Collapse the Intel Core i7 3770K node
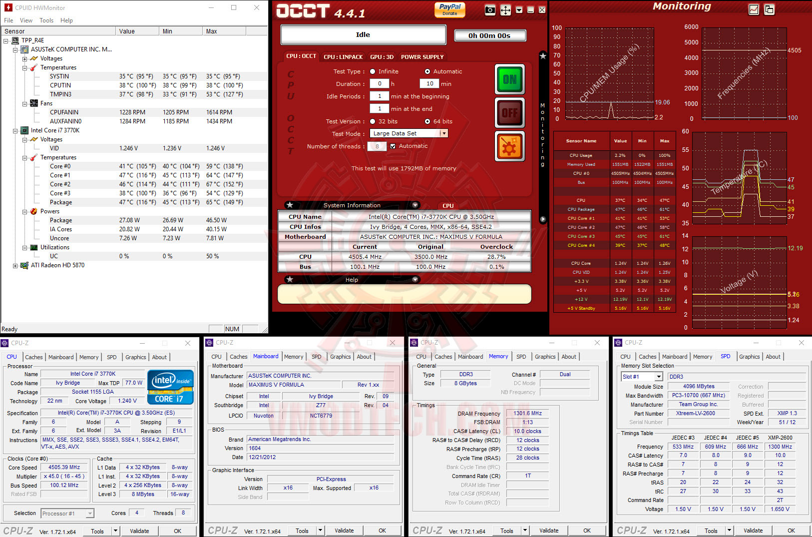Image resolution: width=812 pixels, height=537 pixels. pyautogui.click(x=15, y=130)
